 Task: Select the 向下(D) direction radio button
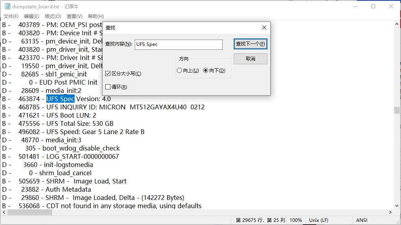tap(214, 71)
